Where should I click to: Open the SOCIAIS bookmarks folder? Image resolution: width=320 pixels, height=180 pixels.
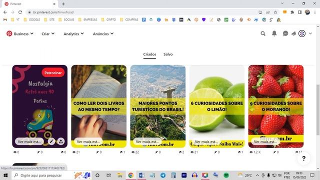pos(66,19)
